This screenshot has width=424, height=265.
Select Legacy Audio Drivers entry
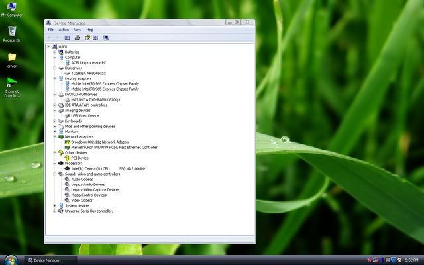(x=88, y=184)
